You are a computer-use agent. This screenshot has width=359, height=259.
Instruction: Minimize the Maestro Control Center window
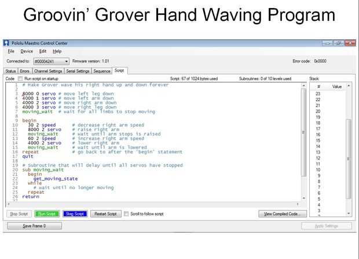pos(327,43)
